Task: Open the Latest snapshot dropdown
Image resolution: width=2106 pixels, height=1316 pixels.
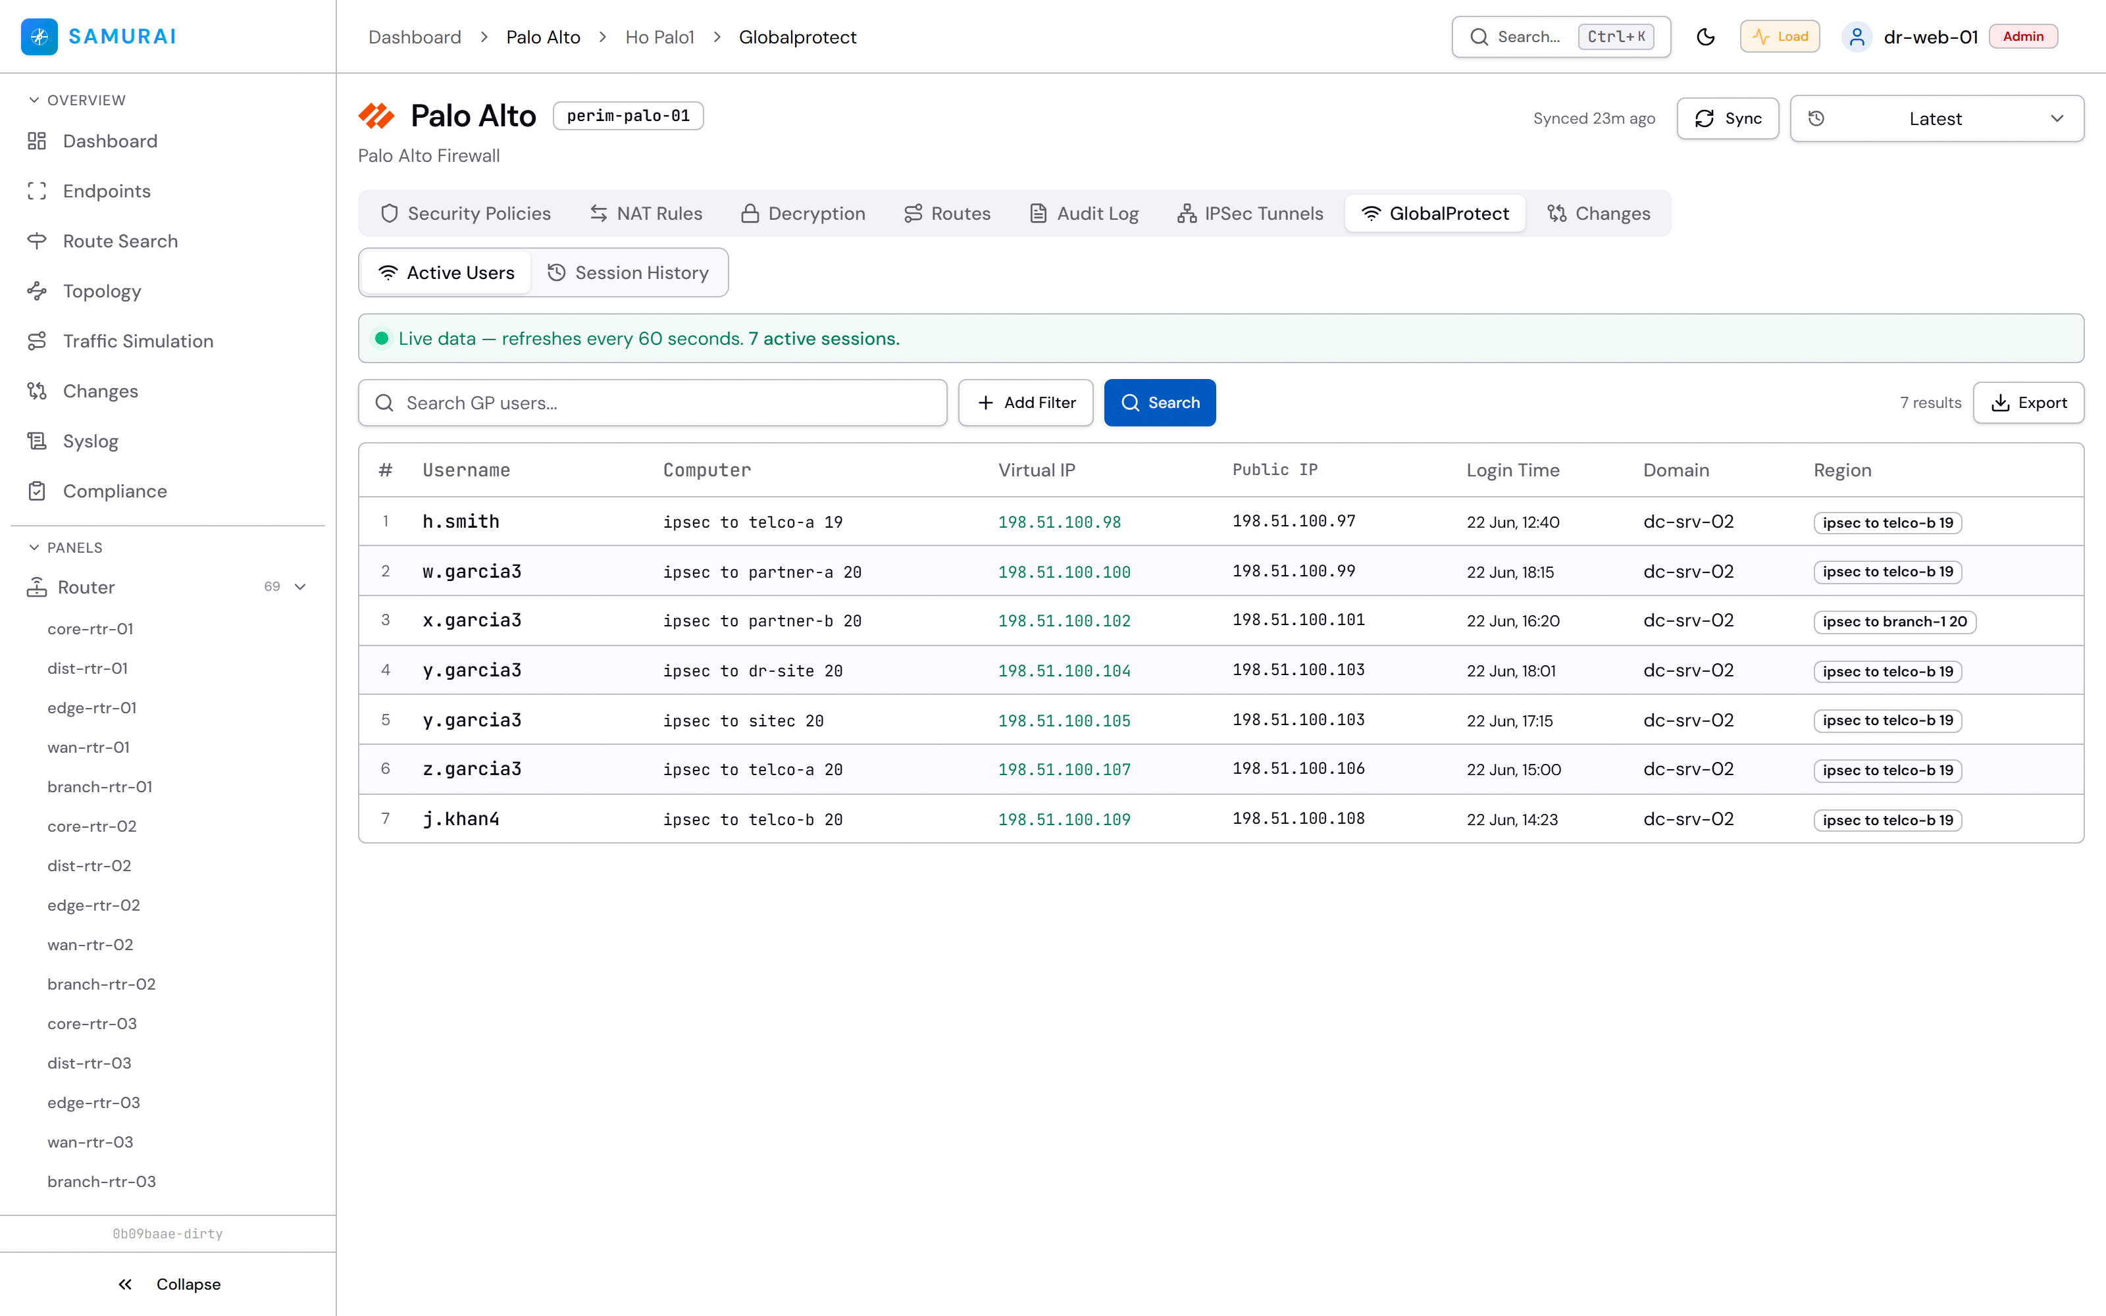Action: click(x=1936, y=118)
